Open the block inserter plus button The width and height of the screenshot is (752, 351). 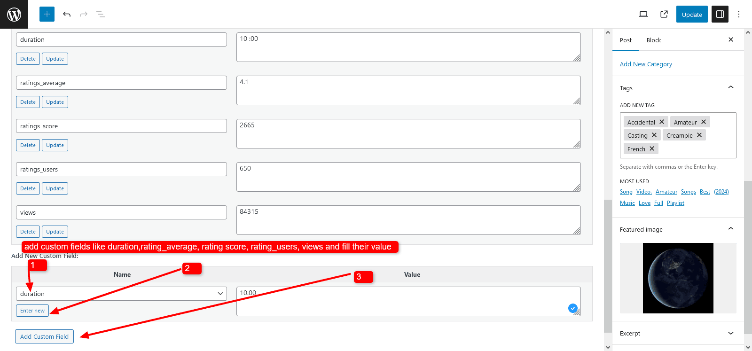(x=47, y=14)
